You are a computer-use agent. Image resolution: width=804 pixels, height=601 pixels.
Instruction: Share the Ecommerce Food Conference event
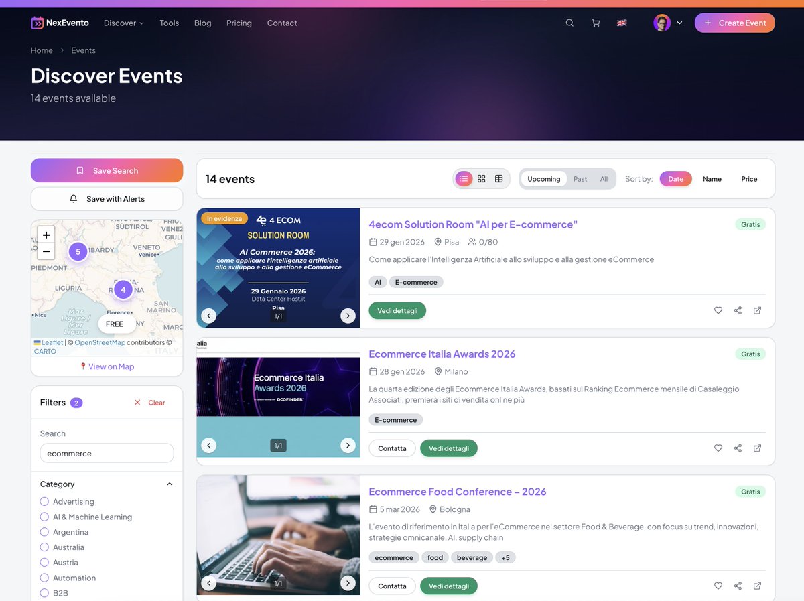coord(738,586)
